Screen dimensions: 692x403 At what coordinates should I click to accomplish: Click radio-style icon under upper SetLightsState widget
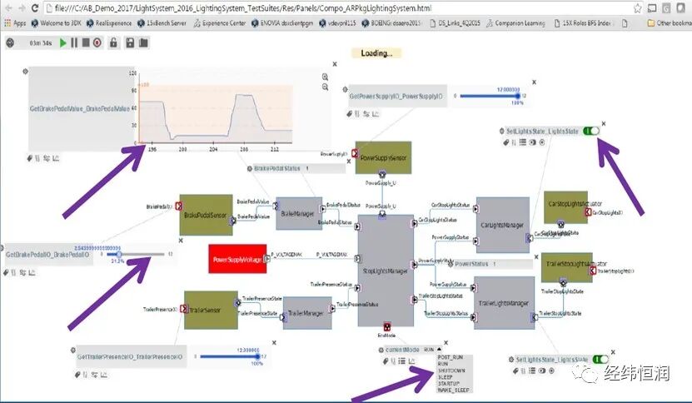click(542, 142)
